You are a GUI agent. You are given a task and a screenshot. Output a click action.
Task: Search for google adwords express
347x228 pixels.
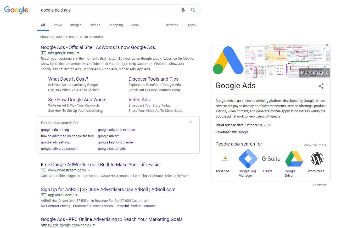116,130
